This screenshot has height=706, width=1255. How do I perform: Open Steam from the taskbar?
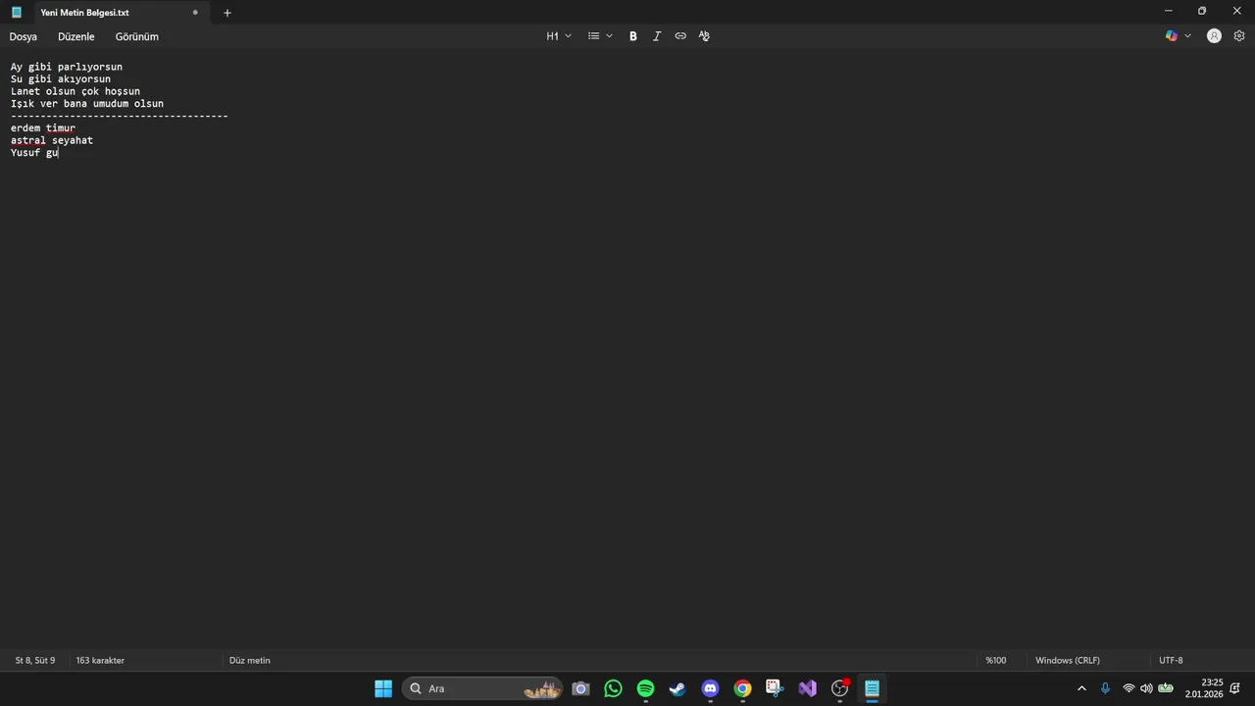(678, 688)
